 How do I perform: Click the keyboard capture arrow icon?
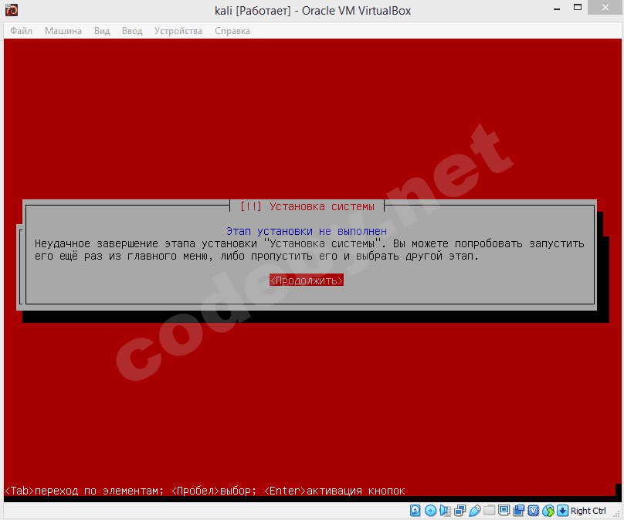tap(562, 511)
